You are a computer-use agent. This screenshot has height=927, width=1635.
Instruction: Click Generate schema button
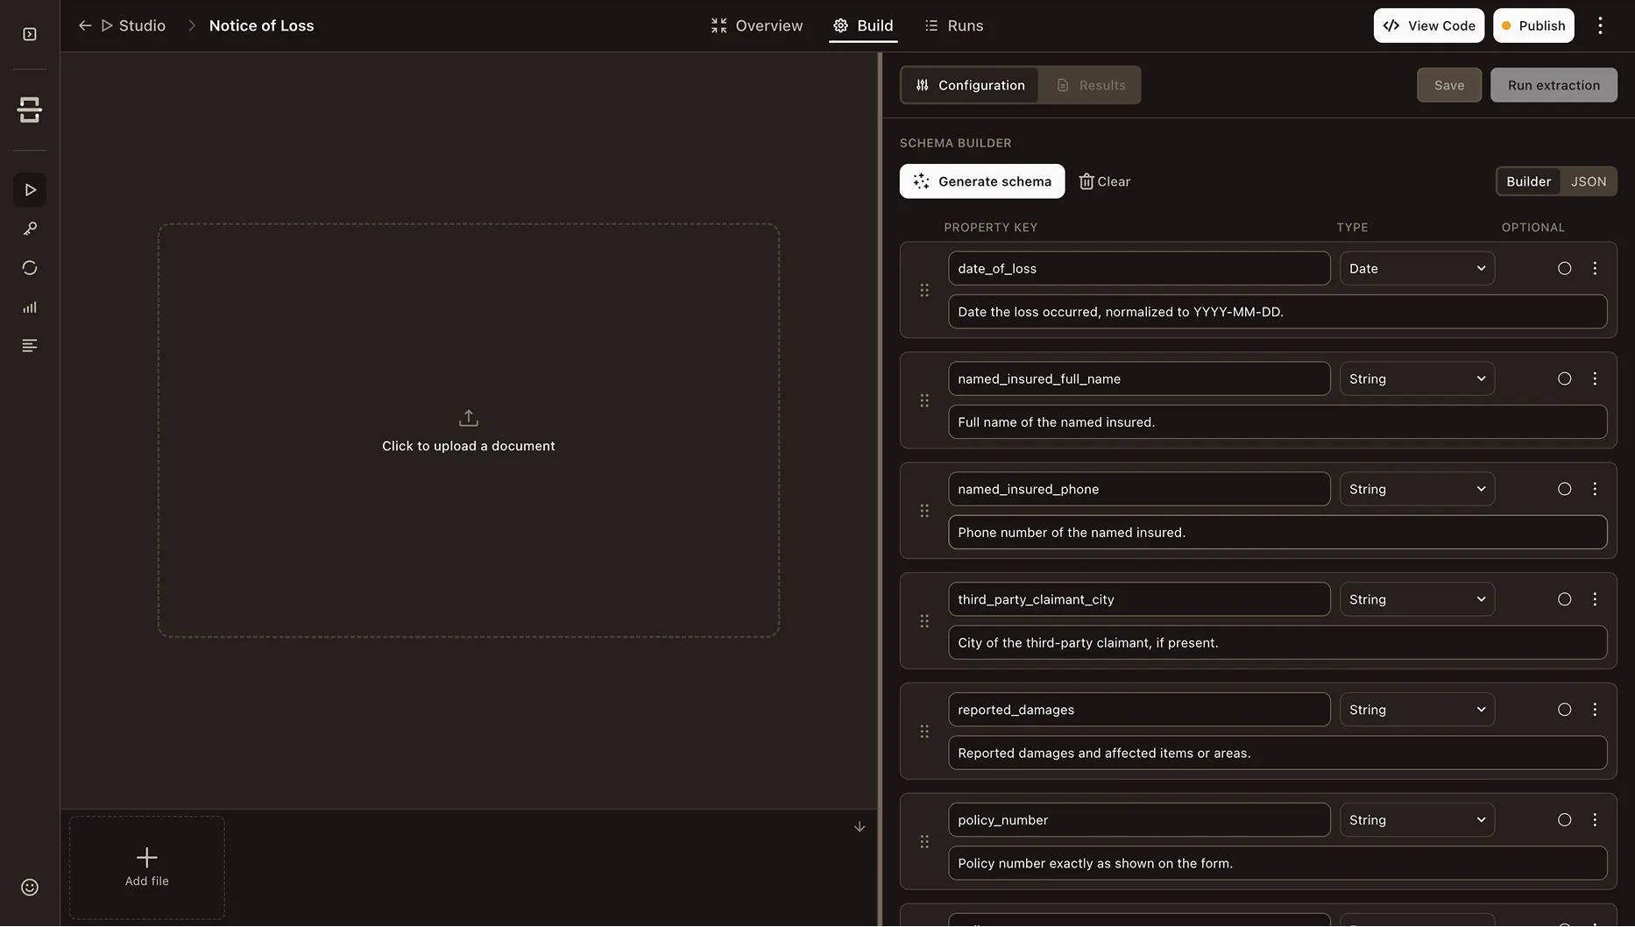pyautogui.click(x=982, y=181)
